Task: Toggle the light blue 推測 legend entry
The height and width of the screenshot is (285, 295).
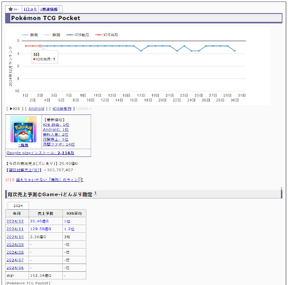Action: tap(30, 35)
